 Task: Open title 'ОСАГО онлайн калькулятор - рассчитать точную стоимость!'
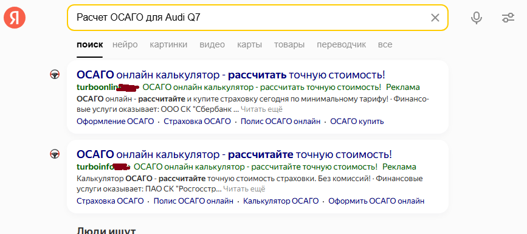pos(230,75)
